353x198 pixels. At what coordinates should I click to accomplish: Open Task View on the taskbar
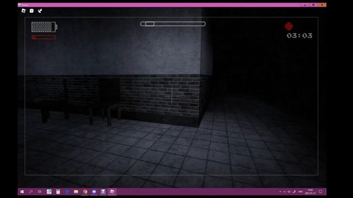click(x=40, y=191)
